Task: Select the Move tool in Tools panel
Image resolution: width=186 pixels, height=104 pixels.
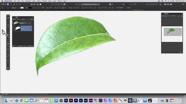Action: (8, 20)
